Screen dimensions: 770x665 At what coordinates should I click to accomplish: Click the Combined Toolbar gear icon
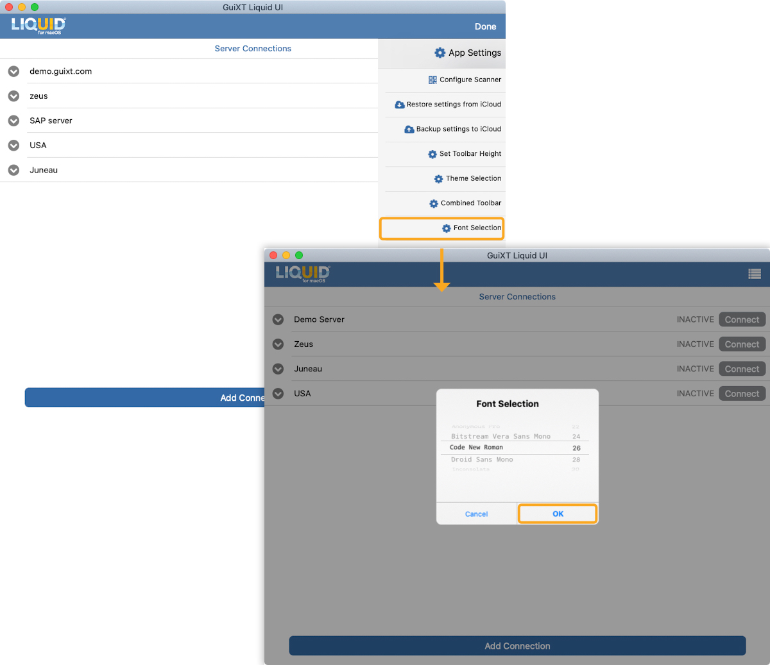coord(434,204)
